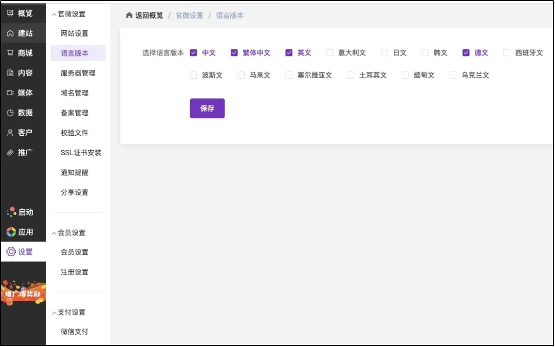Collapse the 官微设置 section

54,14
